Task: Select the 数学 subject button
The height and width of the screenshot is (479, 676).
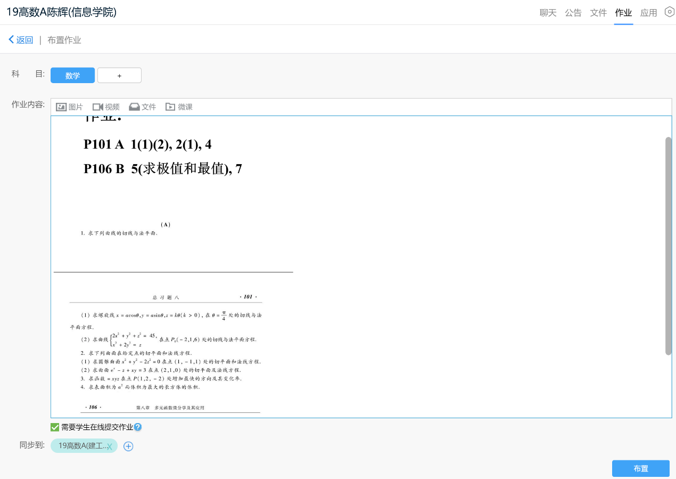Action: [72, 76]
